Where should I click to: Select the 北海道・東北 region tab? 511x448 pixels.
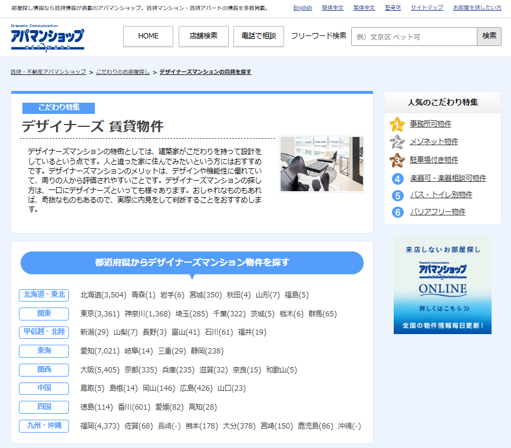(44, 295)
